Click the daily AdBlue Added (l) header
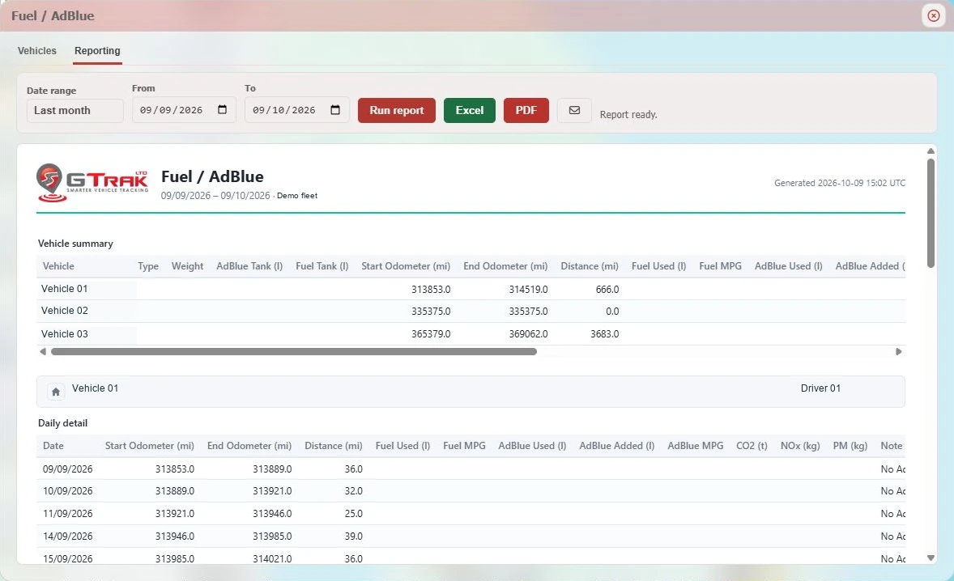Image resolution: width=954 pixels, height=581 pixels. (x=616, y=446)
